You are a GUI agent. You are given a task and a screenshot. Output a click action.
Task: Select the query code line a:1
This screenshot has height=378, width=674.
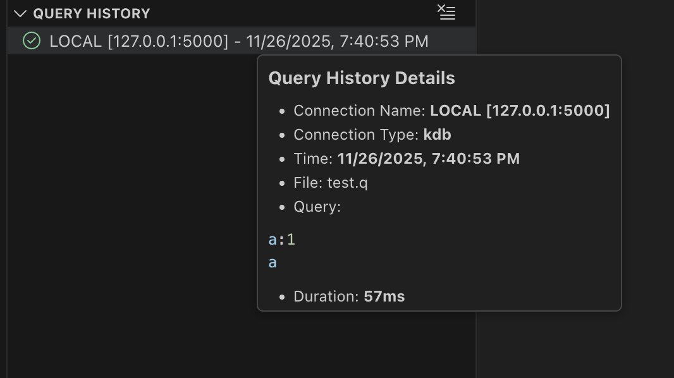tap(281, 239)
